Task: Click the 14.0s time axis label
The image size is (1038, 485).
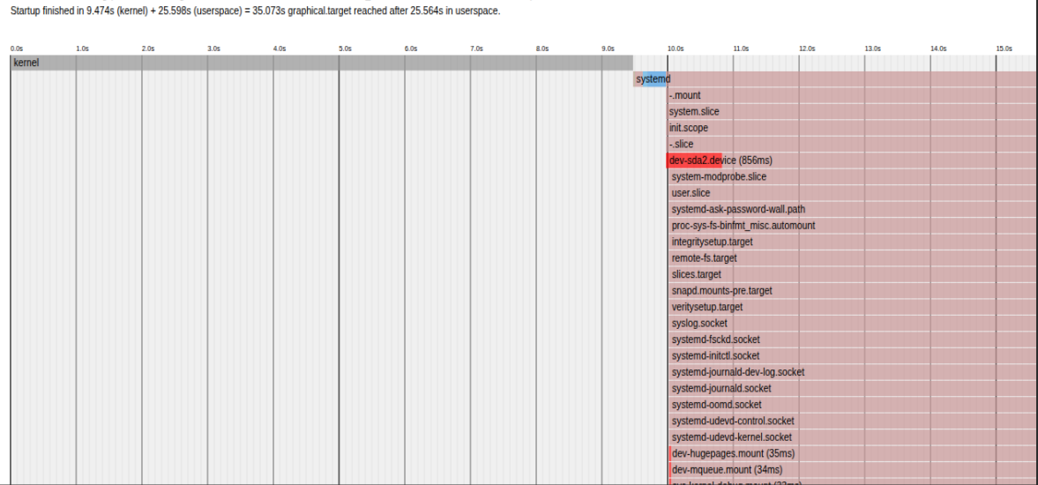Action: click(938, 49)
